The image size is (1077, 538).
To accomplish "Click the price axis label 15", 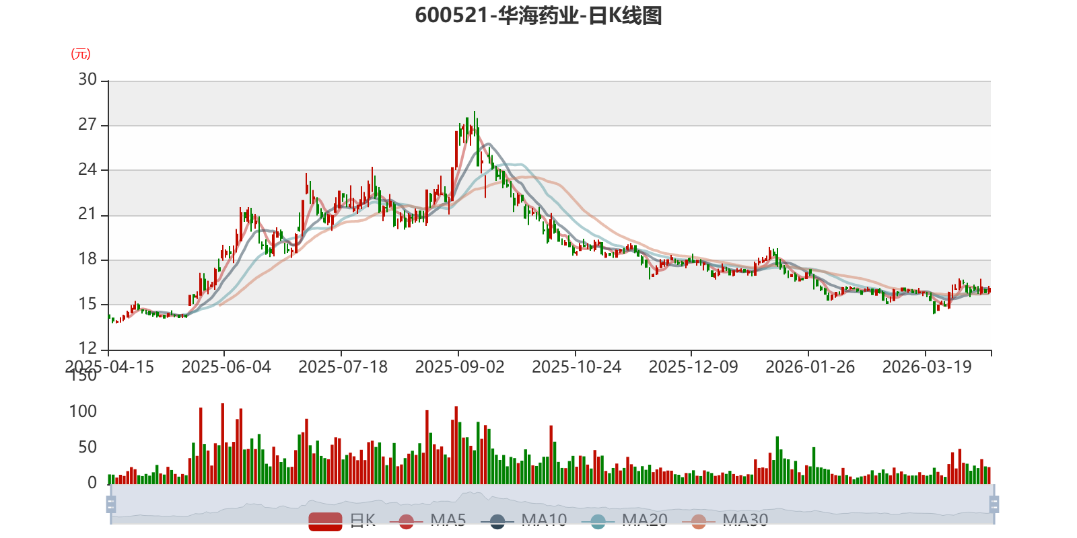I will coord(88,304).
